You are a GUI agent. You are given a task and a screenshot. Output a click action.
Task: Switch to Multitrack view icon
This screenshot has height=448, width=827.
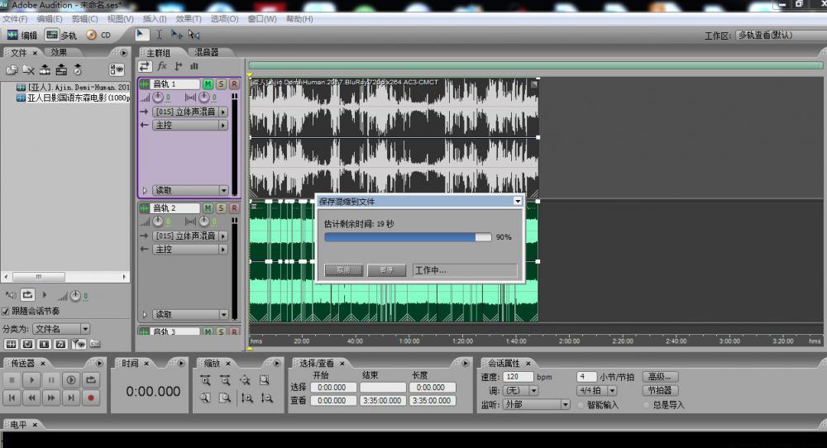51,35
